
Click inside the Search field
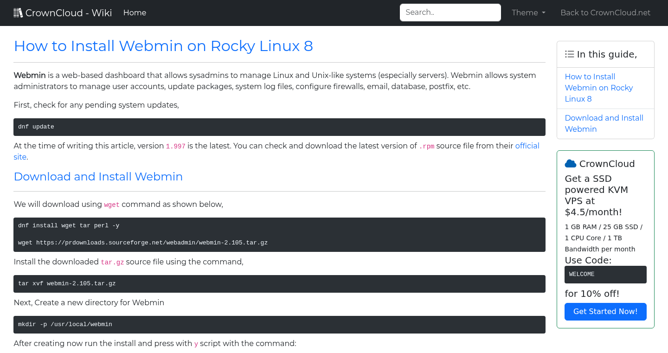tap(450, 13)
